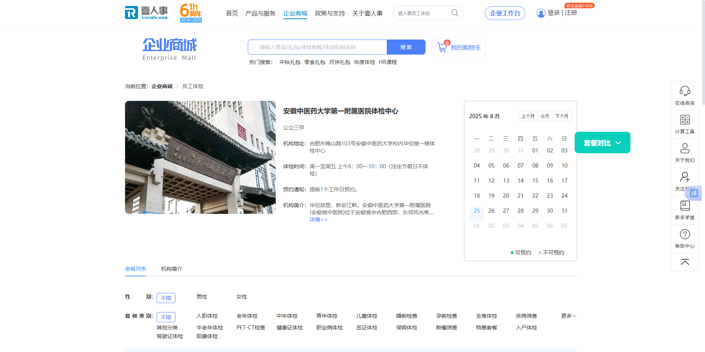Go to 下个月 in calendar
This screenshot has height=352, width=705.
pyautogui.click(x=562, y=116)
